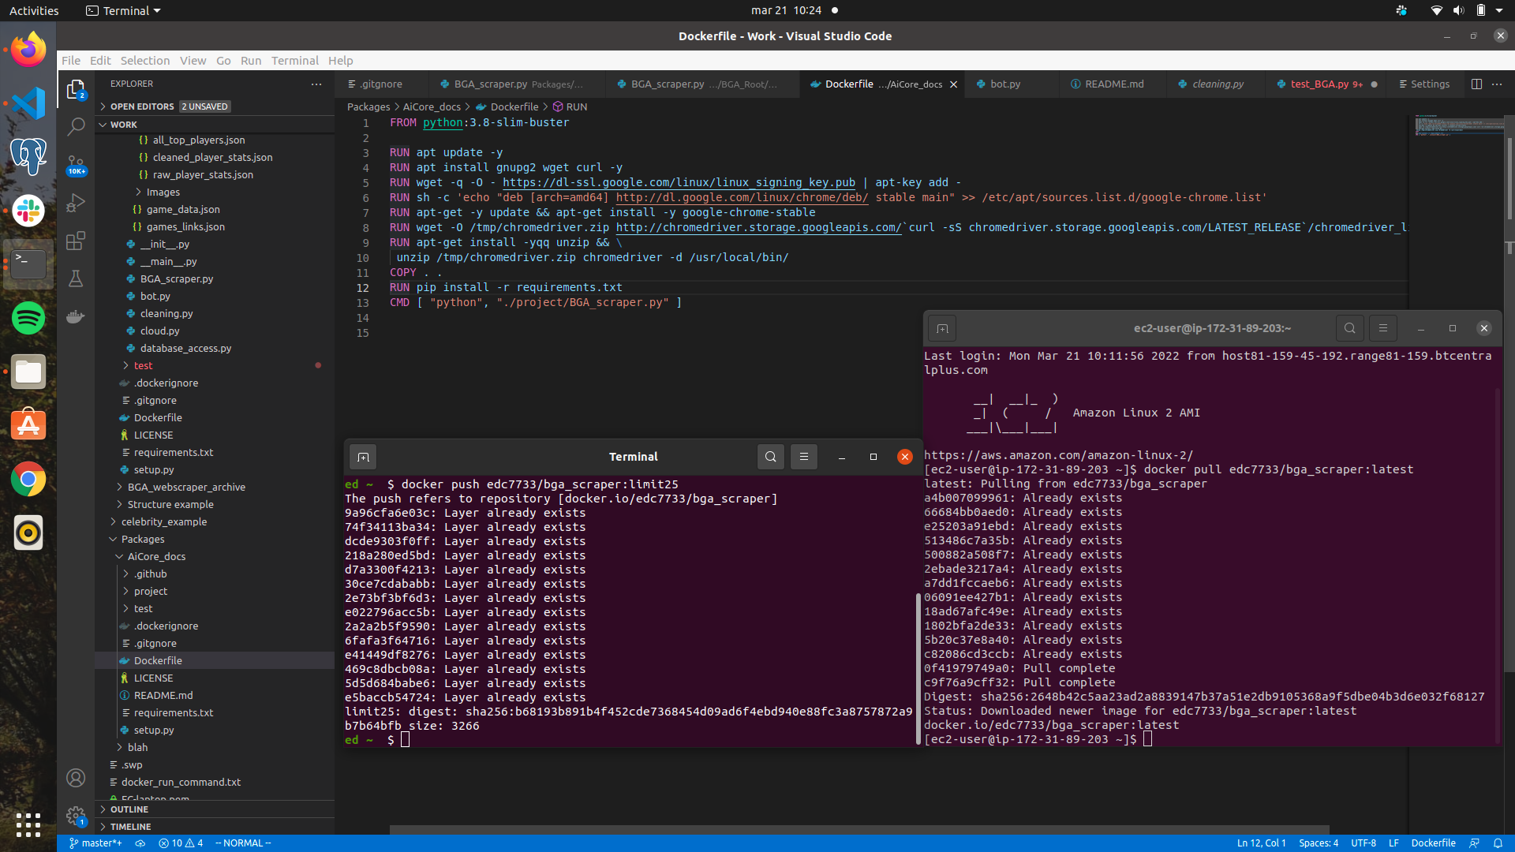
Task: Click the terminal search magnifier icon
Action: (x=771, y=457)
